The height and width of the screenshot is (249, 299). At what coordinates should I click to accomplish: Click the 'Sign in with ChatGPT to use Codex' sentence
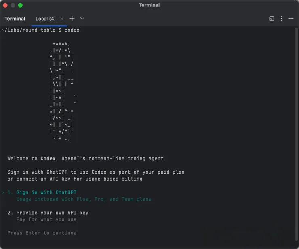click(x=96, y=172)
